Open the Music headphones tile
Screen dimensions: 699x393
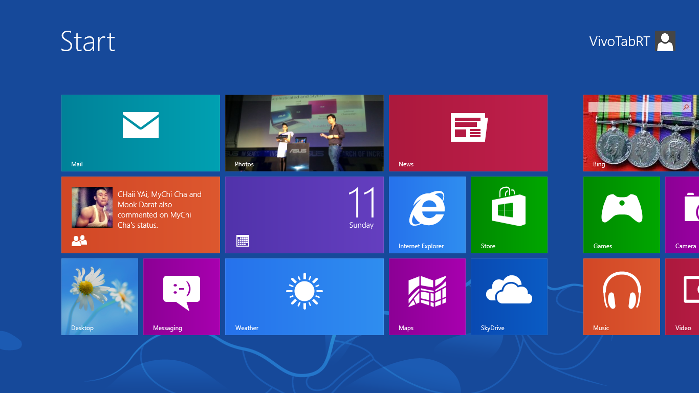click(622, 297)
